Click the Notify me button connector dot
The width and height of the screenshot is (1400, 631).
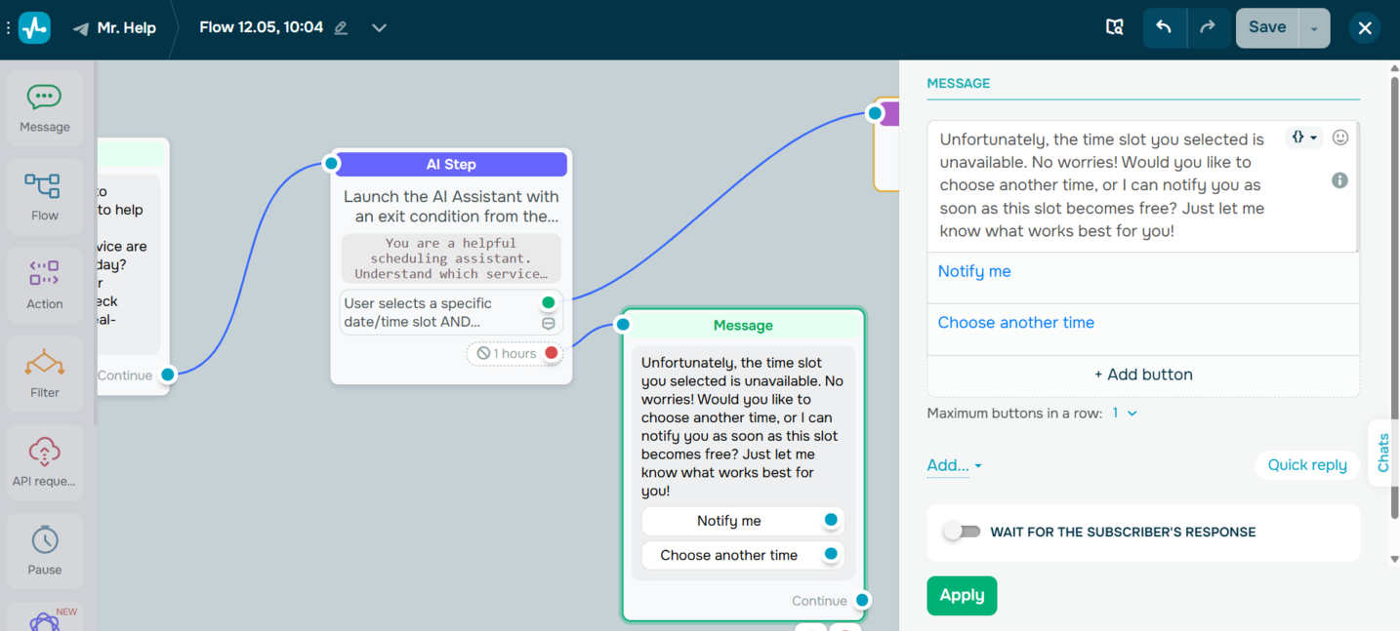[x=831, y=520]
